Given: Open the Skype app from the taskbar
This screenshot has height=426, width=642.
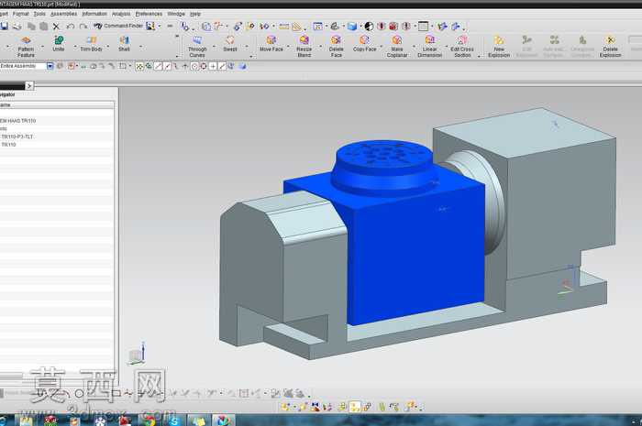Looking at the screenshot, I should click(175, 421).
